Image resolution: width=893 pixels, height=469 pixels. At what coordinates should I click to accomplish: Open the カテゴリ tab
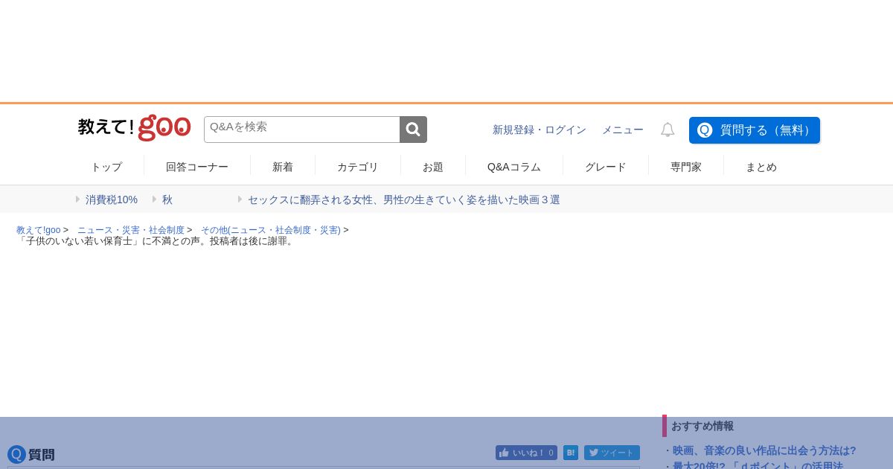[358, 167]
